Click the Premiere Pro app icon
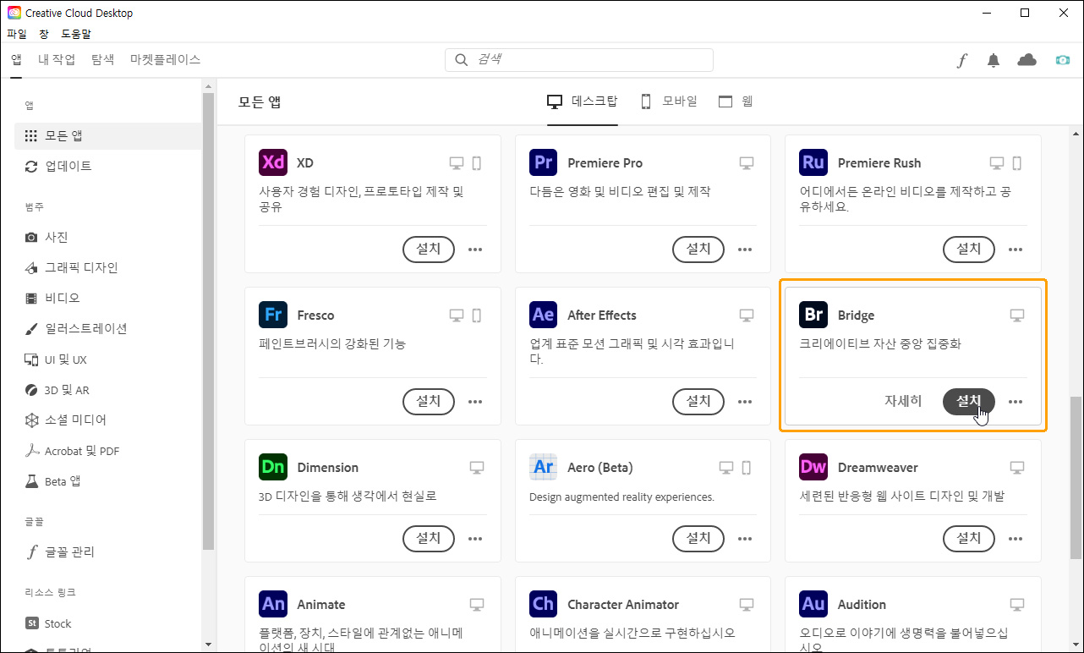Screen dimensions: 1084x653 click(x=543, y=162)
